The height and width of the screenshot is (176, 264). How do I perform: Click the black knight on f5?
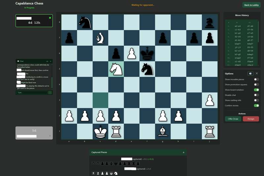[147, 69]
